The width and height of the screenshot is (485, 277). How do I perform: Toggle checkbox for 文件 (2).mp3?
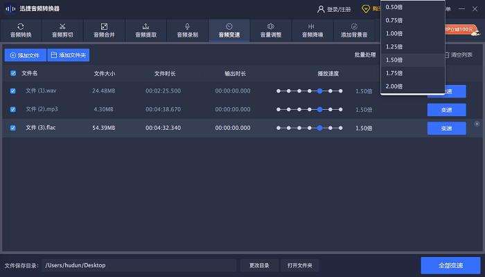(x=13, y=110)
